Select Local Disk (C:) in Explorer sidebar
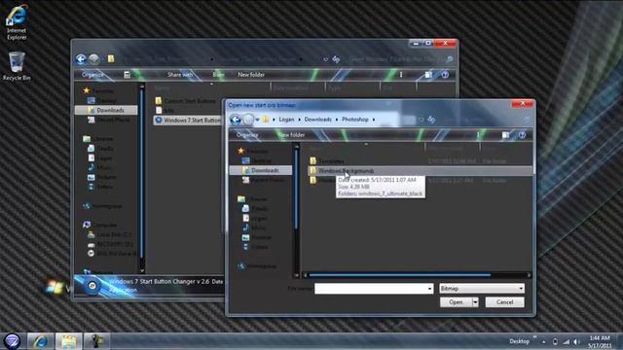 coord(109,234)
